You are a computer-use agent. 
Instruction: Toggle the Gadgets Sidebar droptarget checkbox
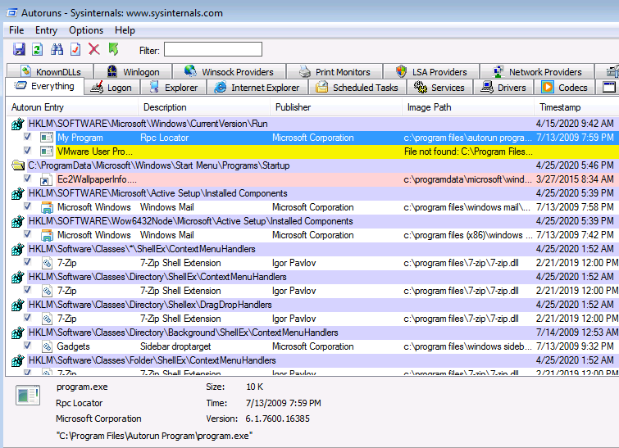28,346
